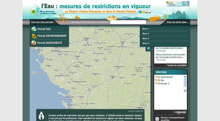Click Nantes on the map
Screen dimensions: 220x121
click(54, 51)
